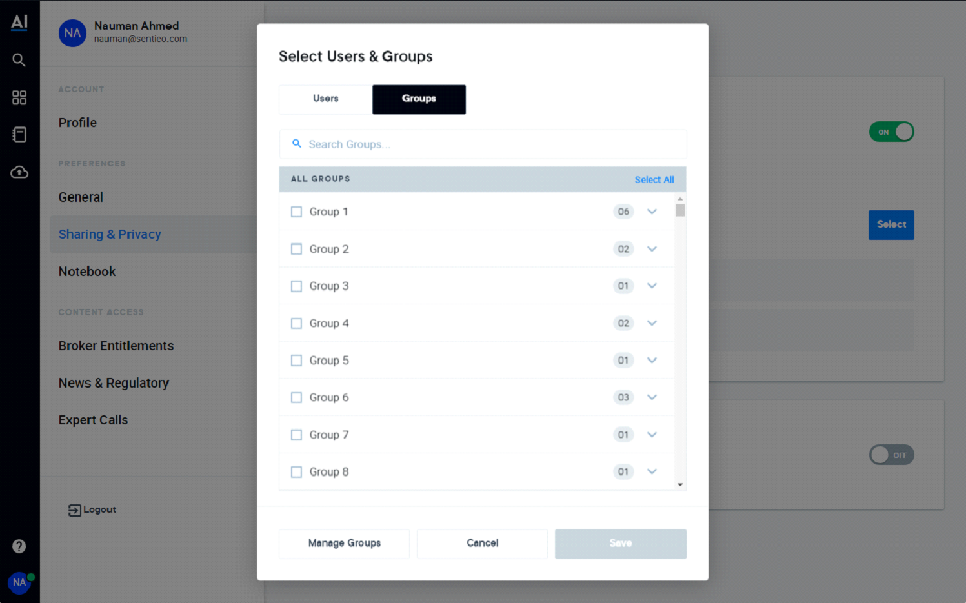The image size is (966, 603).
Task: Expand Group 2 members chevron
Action: click(652, 249)
